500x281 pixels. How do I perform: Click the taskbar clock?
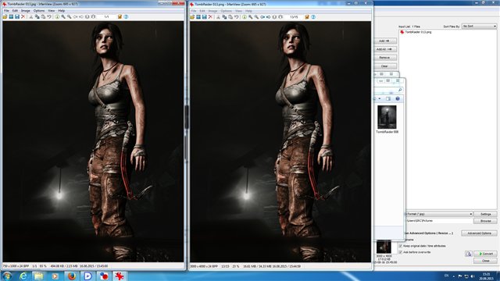(486, 276)
